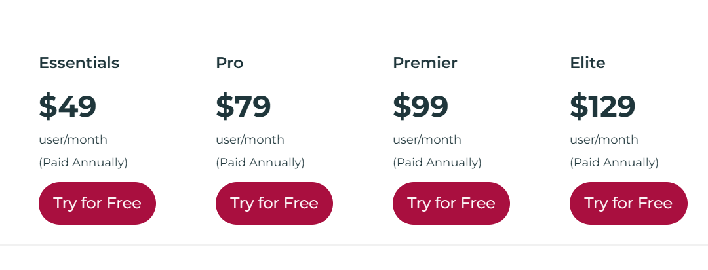
Task: Click Paid Annually note for Premier
Action: tap(437, 163)
